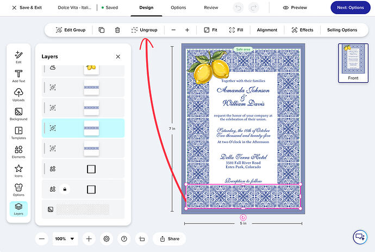Open the Edit tool in sidebar
The height and width of the screenshot is (252, 375).
click(18, 57)
